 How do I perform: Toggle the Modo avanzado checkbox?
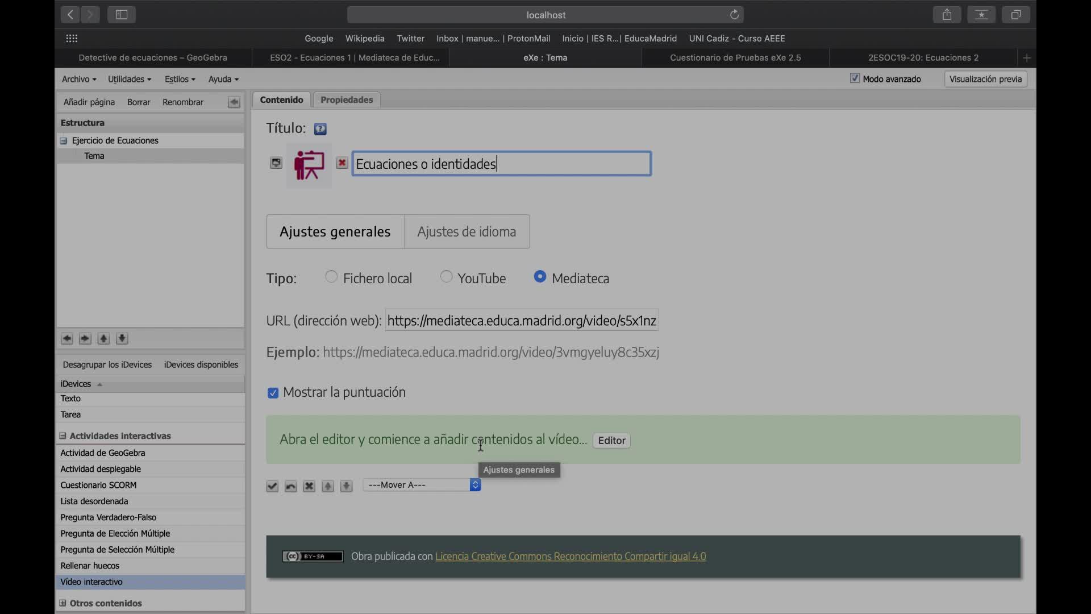(855, 78)
